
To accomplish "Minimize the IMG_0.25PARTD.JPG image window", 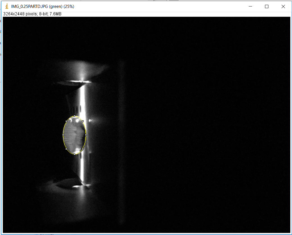I will pos(250,6).
